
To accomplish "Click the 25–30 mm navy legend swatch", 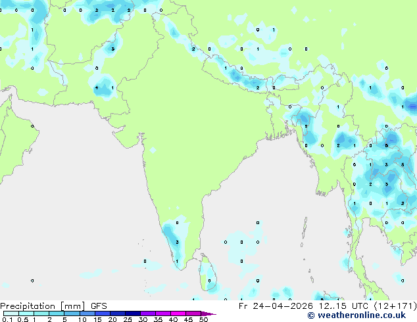I will [x=132, y=313].
